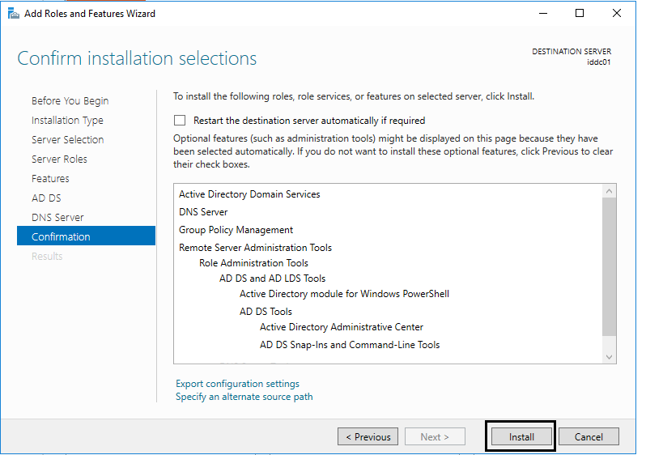Select Remote Server Administration Tools entry

[255, 248]
